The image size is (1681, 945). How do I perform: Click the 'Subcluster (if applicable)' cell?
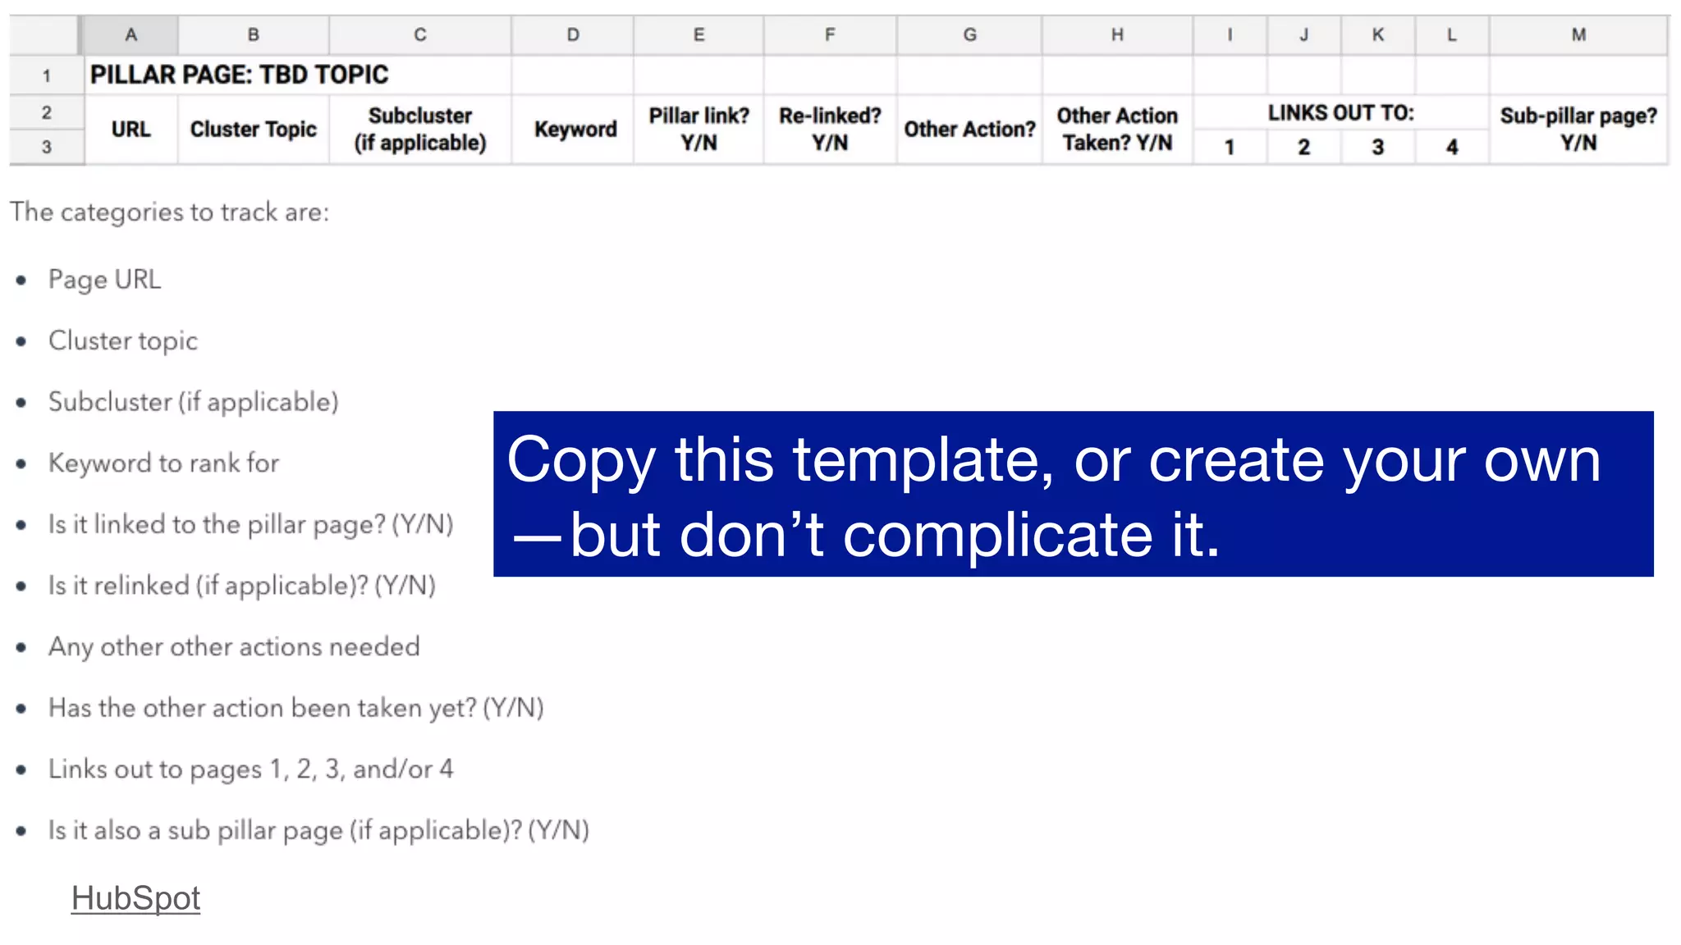click(x=420, y=130)
